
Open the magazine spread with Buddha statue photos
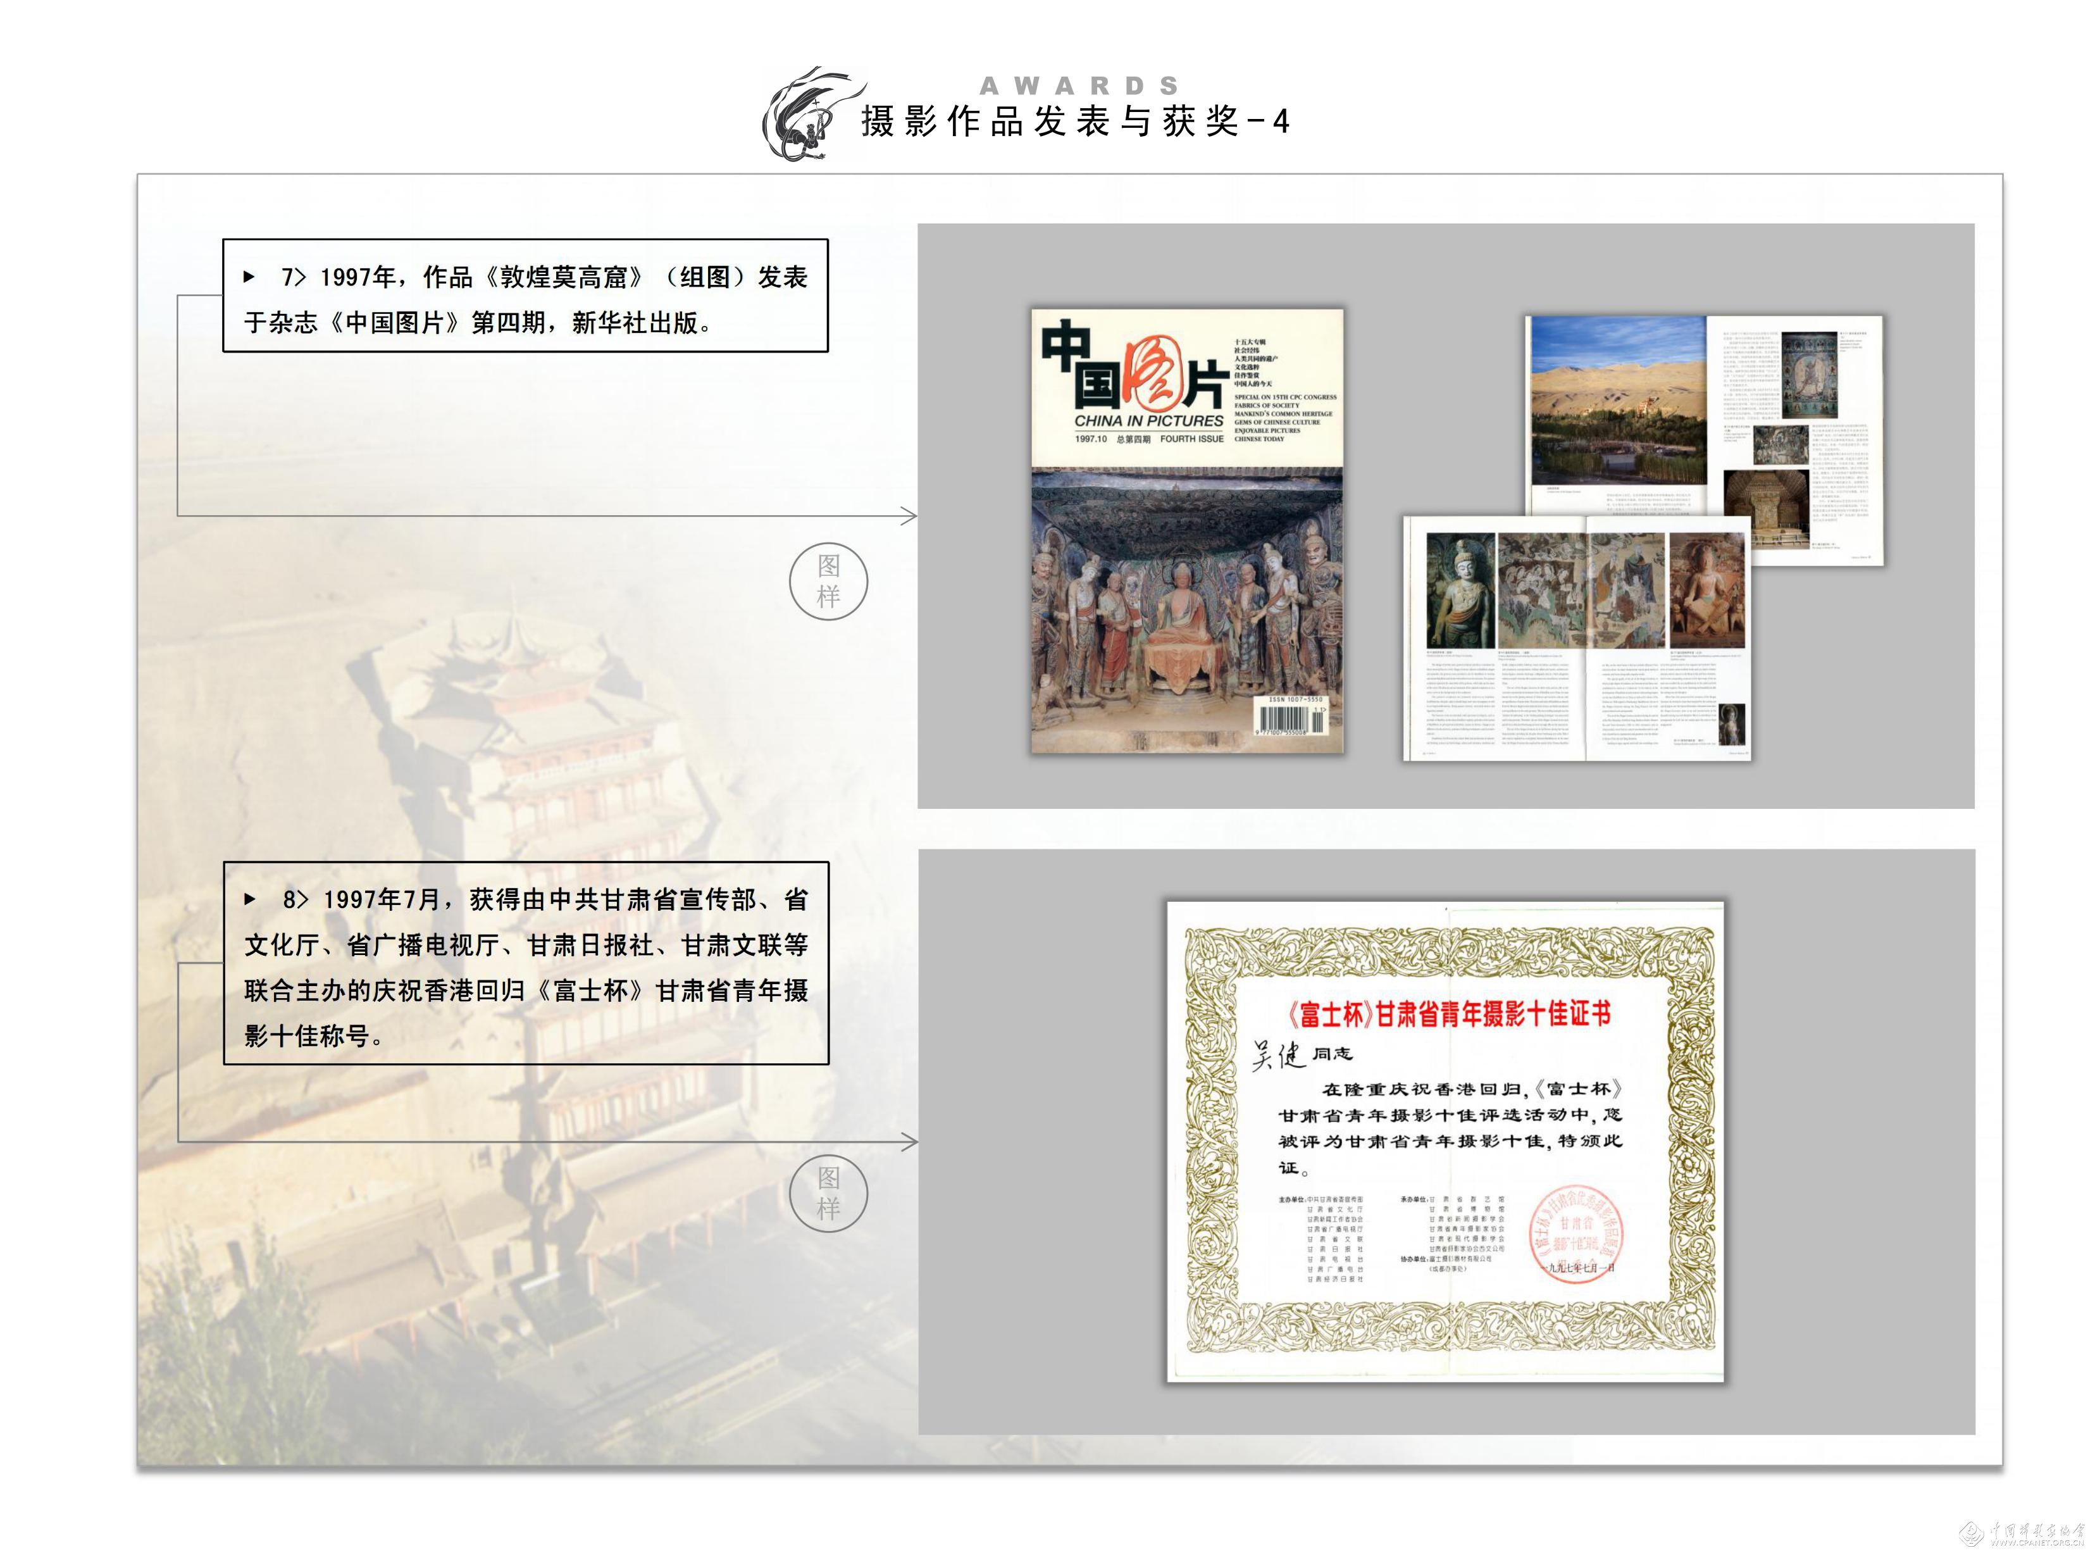1577,638
